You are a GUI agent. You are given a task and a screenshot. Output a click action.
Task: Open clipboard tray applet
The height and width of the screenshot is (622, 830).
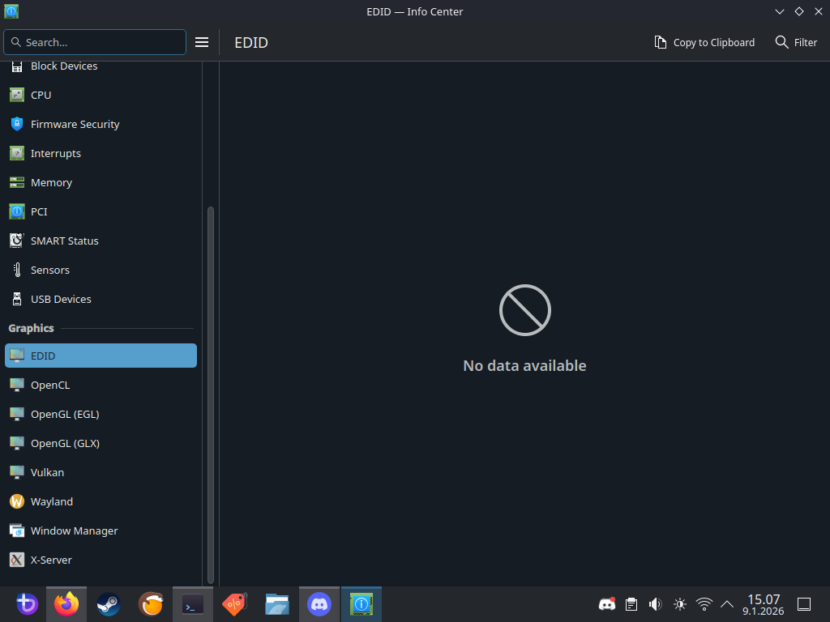pos(631,604)
